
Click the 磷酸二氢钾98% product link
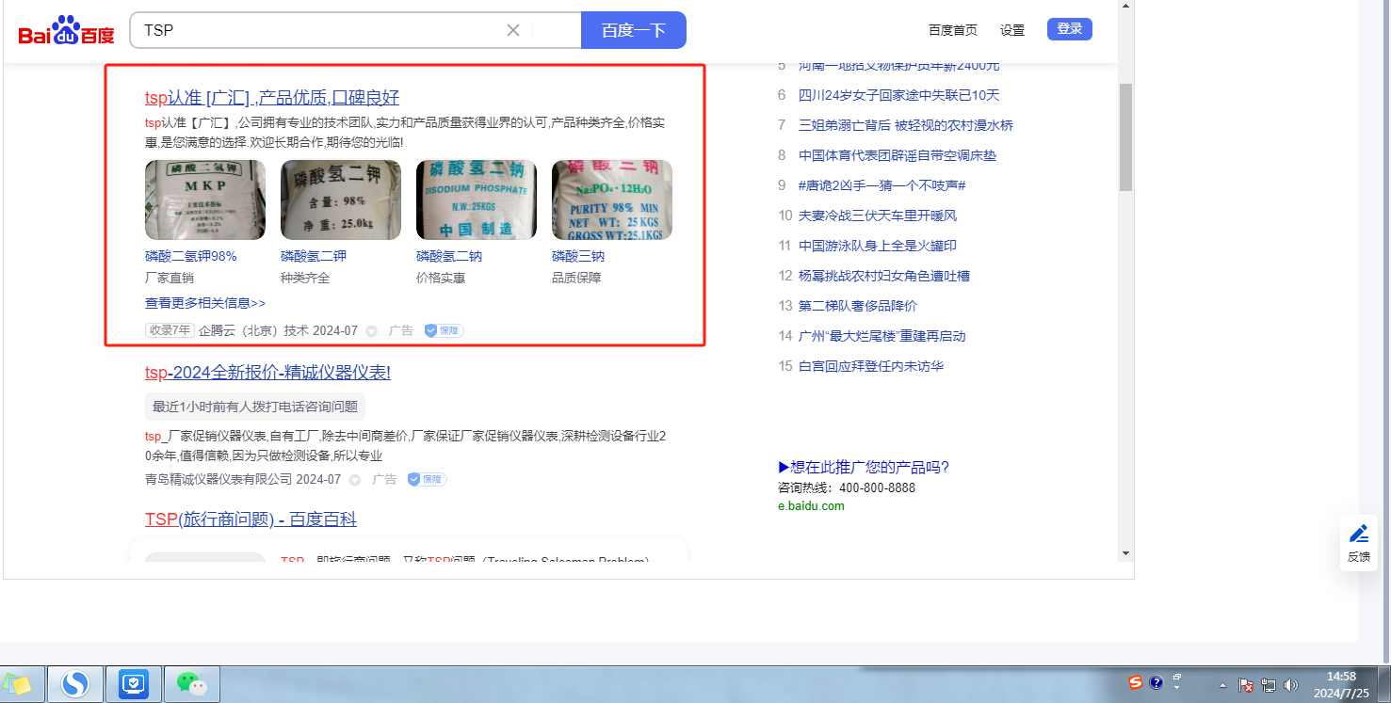tap(191, 256)
